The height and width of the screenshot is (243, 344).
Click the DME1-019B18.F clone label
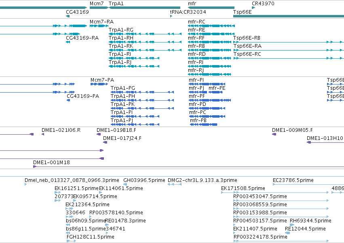coord(116,130)
